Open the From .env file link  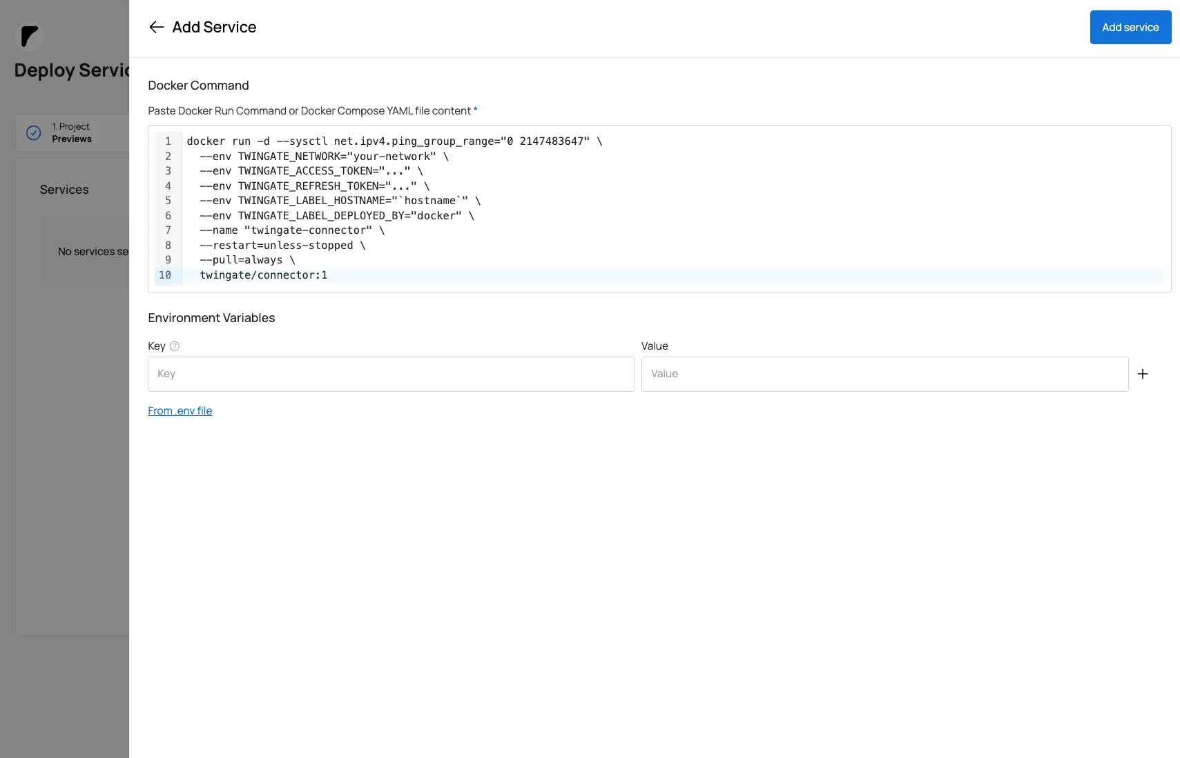click(x=180, y=411)
